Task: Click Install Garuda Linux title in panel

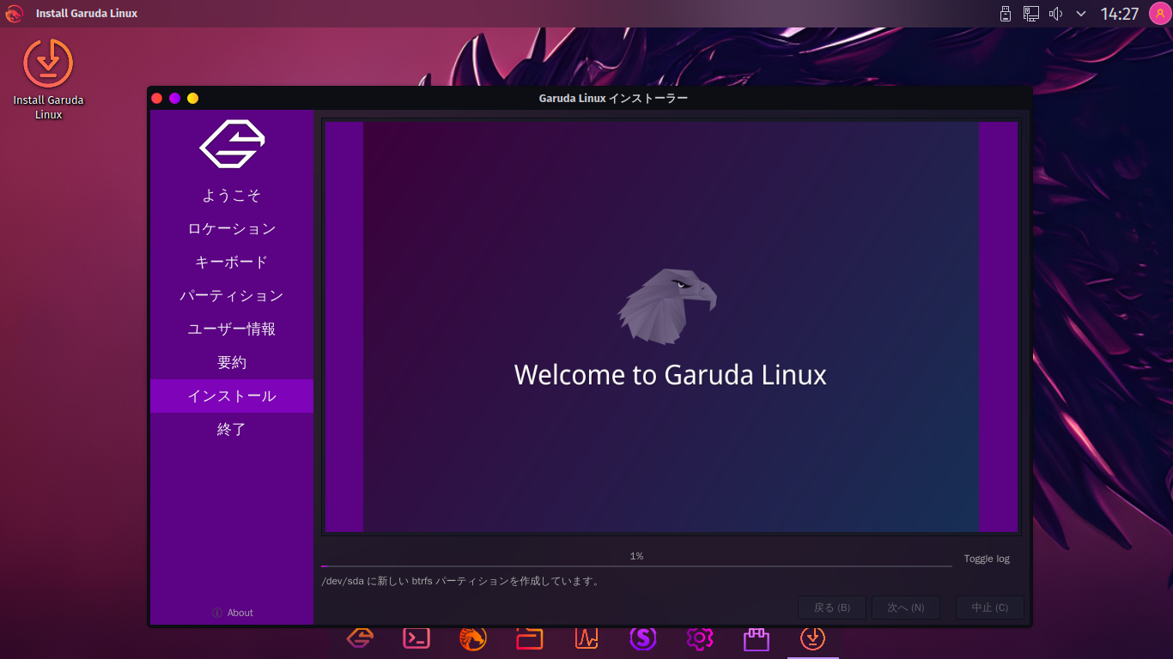Action: coord(87,13)
